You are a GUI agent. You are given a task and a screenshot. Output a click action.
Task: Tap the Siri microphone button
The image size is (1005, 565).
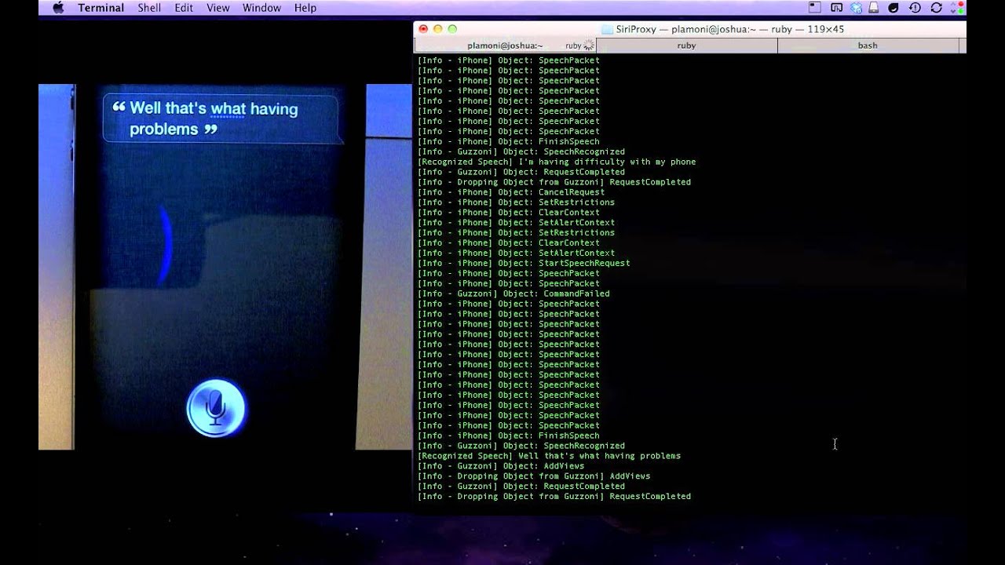tap(216, 408)
